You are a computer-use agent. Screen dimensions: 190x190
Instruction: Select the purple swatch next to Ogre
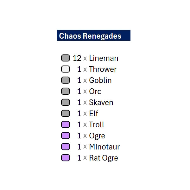tap(66, 136)
